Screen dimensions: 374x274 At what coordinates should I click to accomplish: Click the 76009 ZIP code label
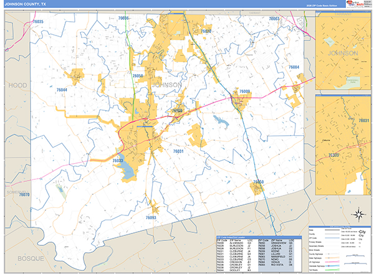tap(244, 92)
